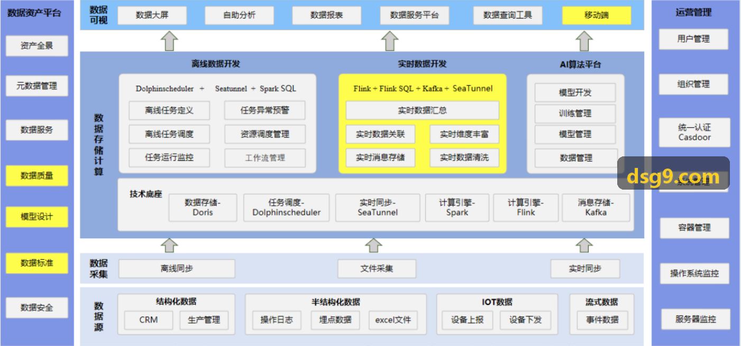This screenshot has height=346, width=741.
Task: Open the 事件数据 box under 流式数据
Action: (x=602, y=320)
